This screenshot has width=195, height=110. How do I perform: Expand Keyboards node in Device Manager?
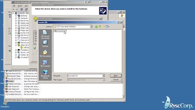point(16,38)
